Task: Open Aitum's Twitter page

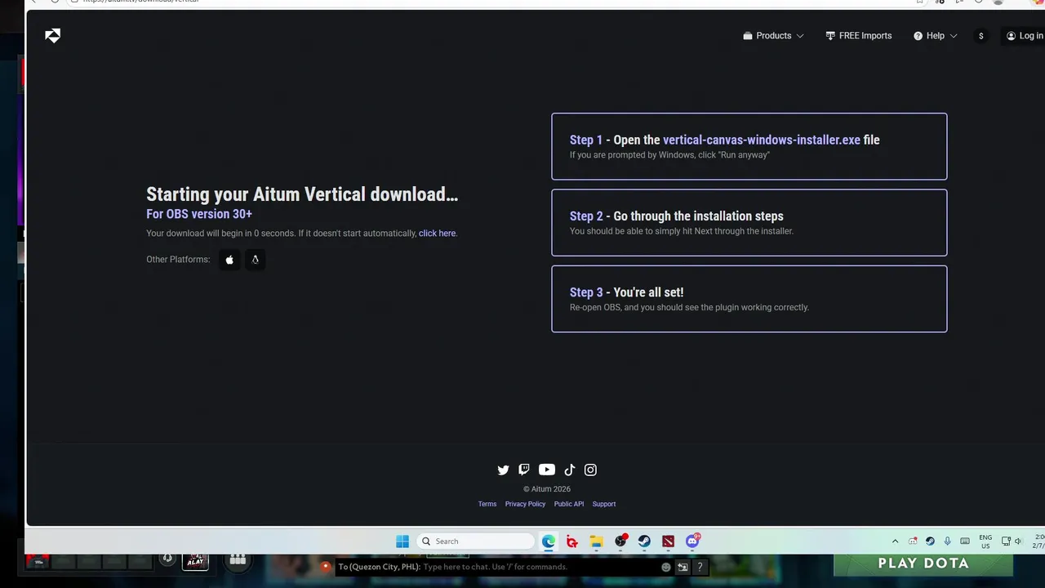Action: click(503, 470)
